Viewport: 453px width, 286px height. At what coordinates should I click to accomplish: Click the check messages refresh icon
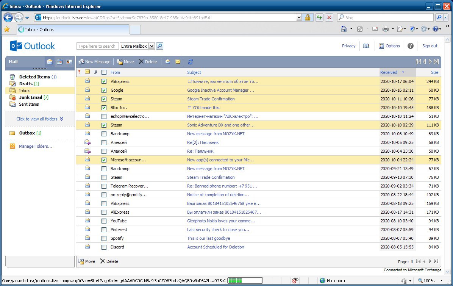(191, 61)
